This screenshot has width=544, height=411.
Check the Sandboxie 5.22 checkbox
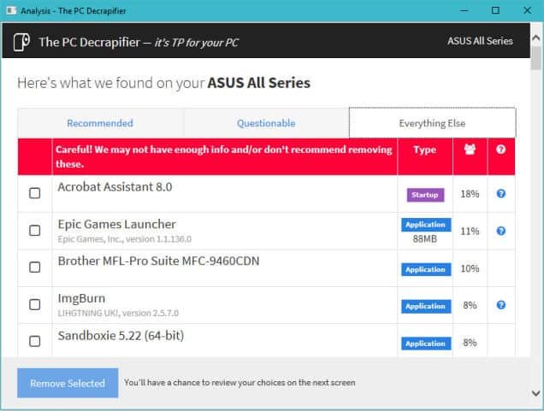click(x=35, y=341)
